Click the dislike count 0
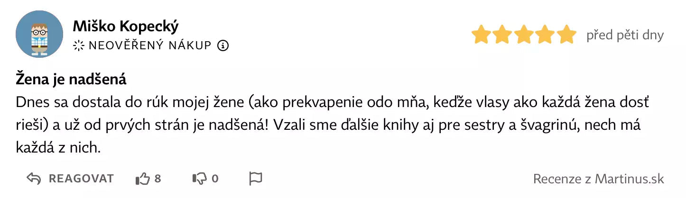Screen dimensions: 686x198 tap(215, 179)
